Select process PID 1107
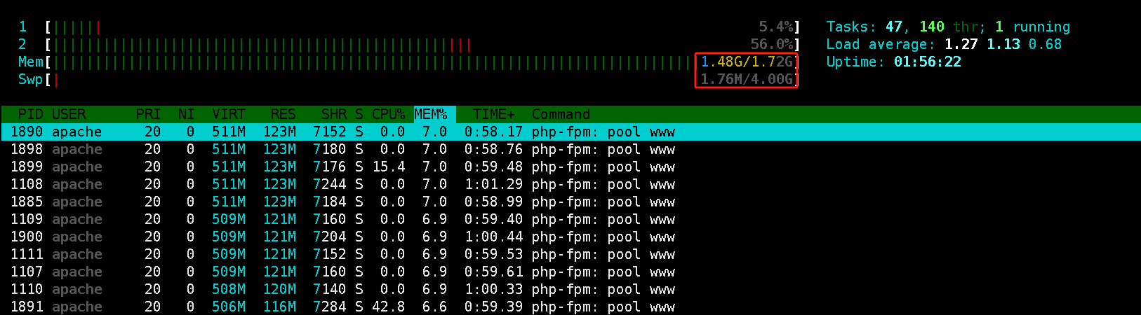This screenshot has height=315, width=1141. (x=570, y=272)
